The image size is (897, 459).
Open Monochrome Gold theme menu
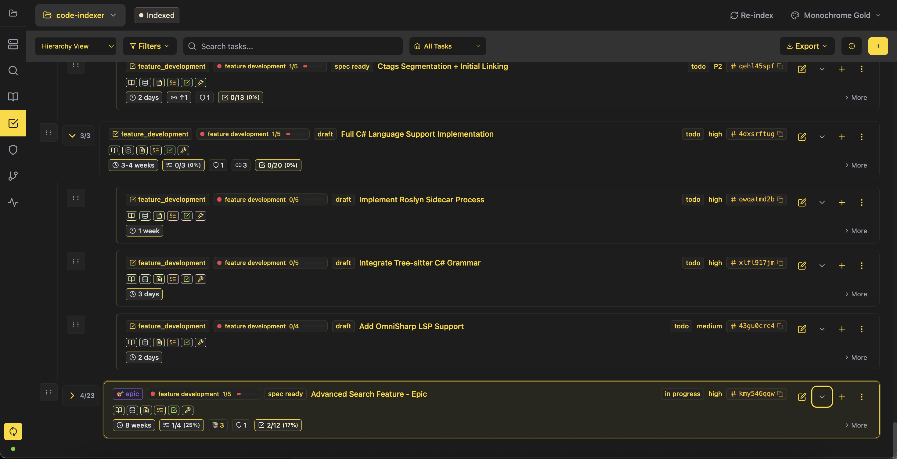click(836, 15)
